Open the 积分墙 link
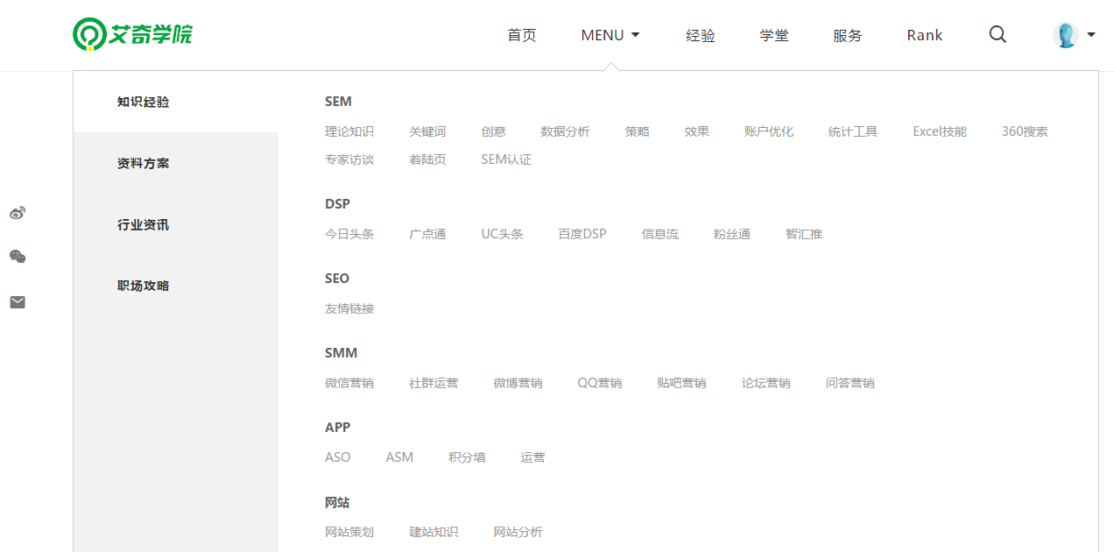 click(x=467, y=457)
